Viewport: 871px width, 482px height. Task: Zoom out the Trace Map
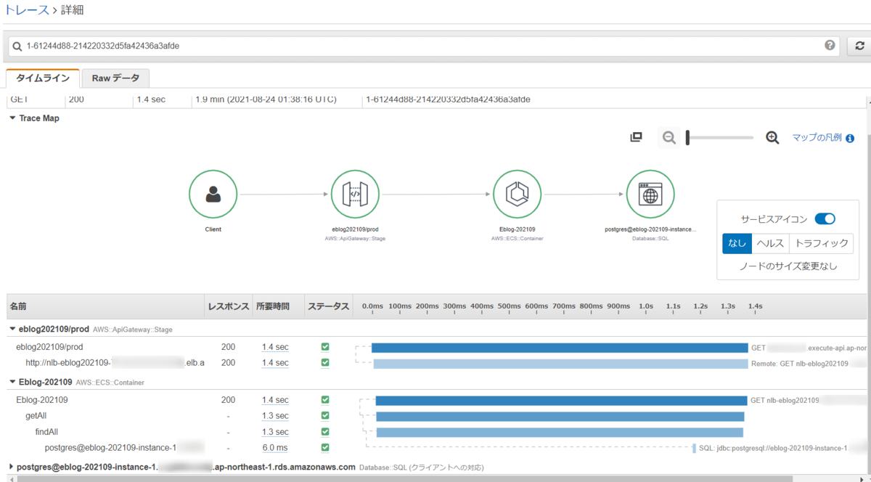668,136
